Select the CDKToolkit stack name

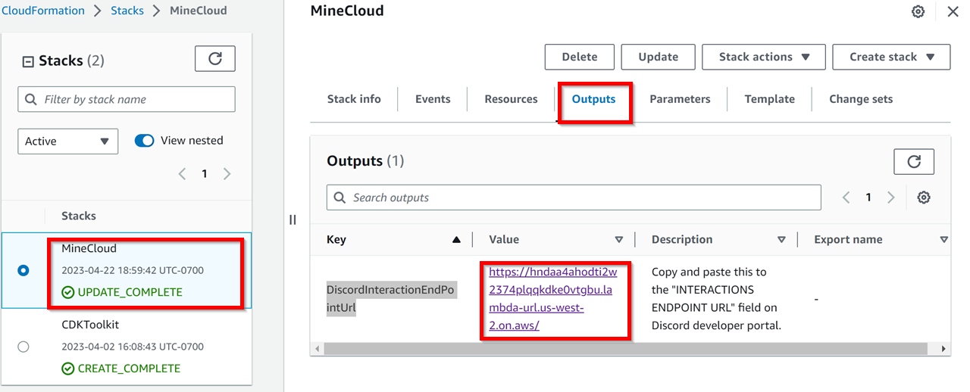(x=90, y=325)
